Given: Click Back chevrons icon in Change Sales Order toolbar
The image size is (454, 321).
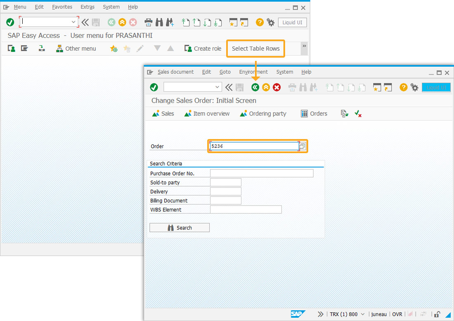Looking at the screenshot, I should pyautogui.click(x=229, y=87).
